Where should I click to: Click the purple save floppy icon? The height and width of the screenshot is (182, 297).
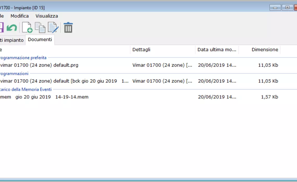click(x=1, y=28)
